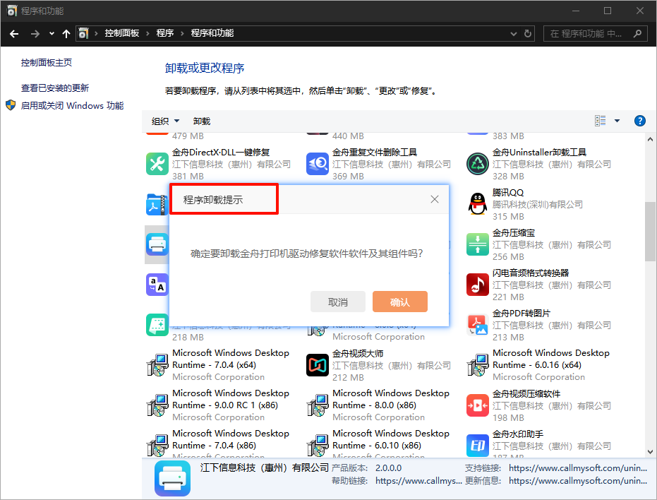Click the 金舟DirectX·DLL一键修复 wrench icon
Screen dimensions: 657x500
[x=157, y=164]
